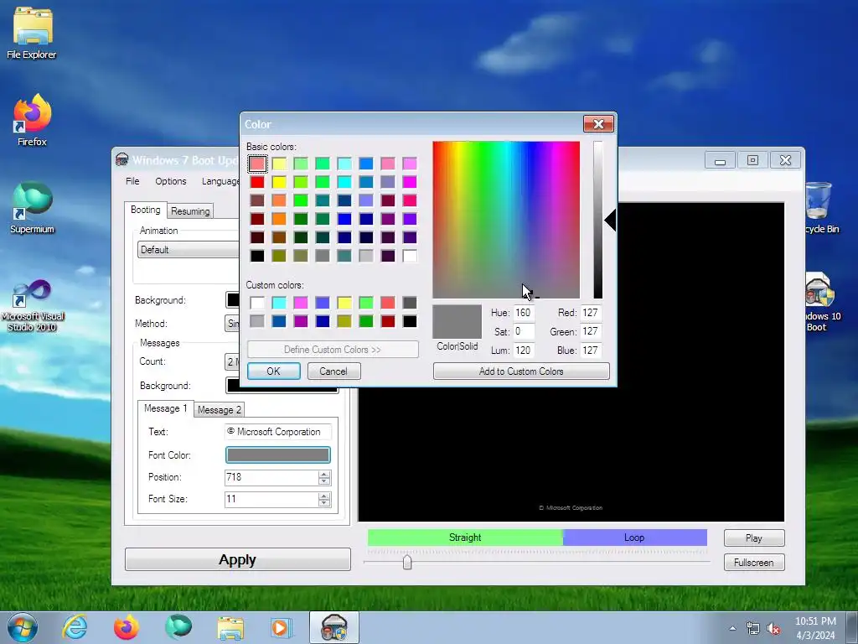Switch to the Resuming tab
Image resolution: width=858 pixels, height=644 pixels.
(190, 211)
